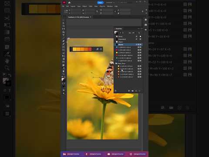
Task: Open the Edit menu
Action: pyautogui.click(x=67, y=6)
